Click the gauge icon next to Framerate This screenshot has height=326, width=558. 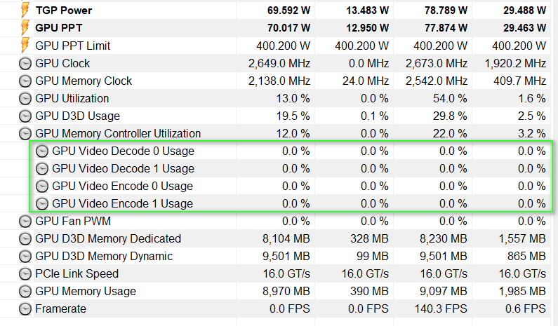tap(25, 308)
